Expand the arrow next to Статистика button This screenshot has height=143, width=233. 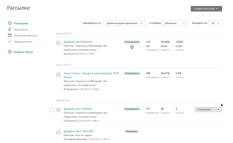coord(218,109)
